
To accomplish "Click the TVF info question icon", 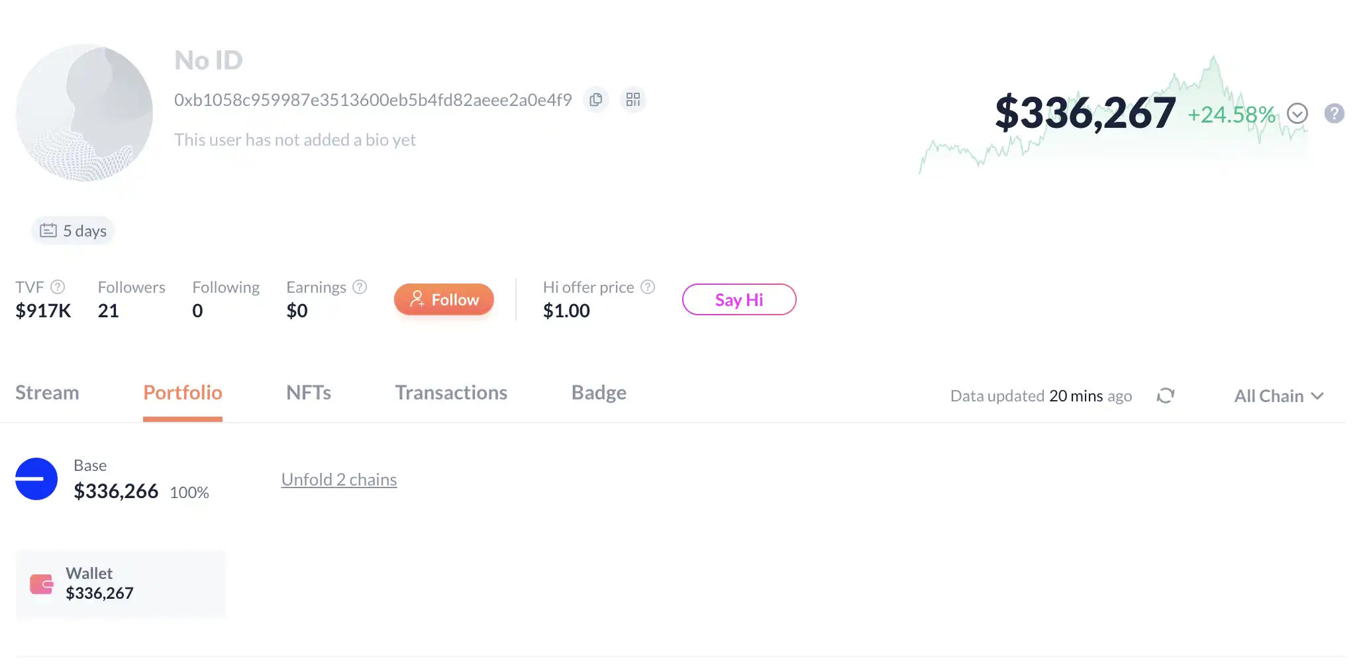I will (58, 287).
